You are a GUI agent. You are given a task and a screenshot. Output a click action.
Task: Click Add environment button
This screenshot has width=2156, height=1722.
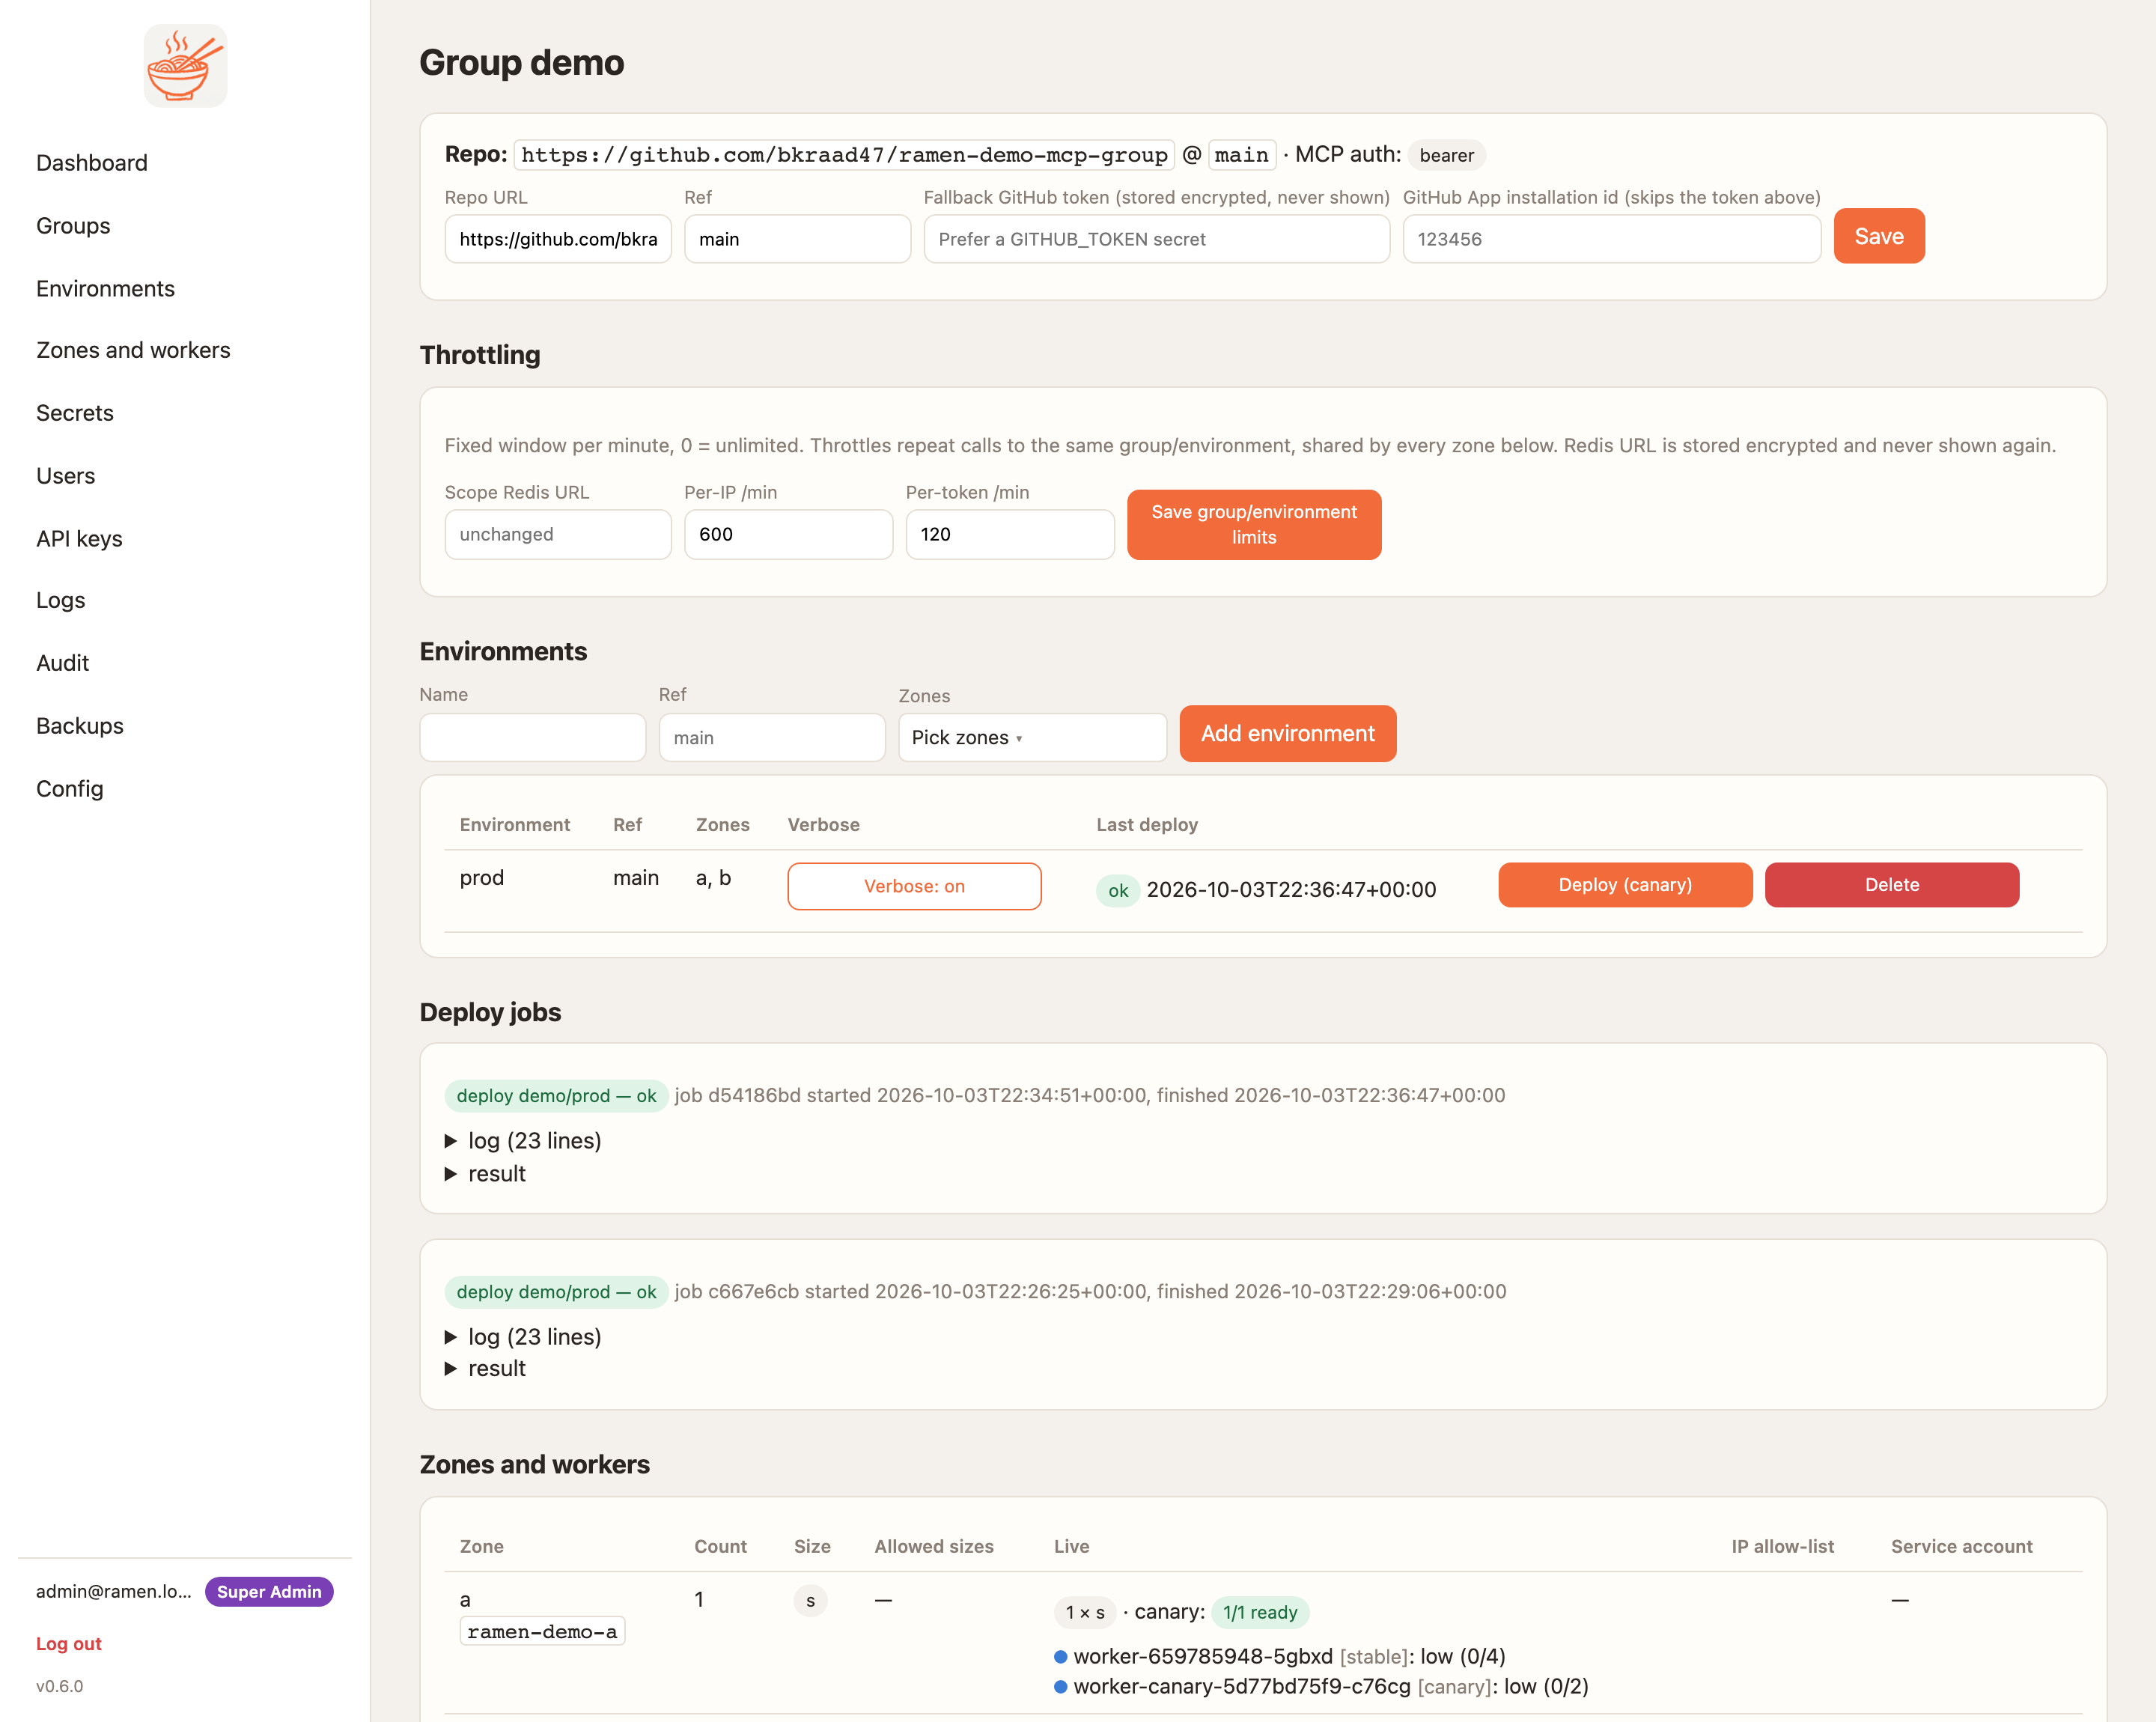pyautogui.click(x=1287, y=734)
